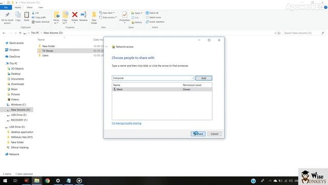Click History in the Open group
Screen dimensions: 328x185
tap(137, 22)
